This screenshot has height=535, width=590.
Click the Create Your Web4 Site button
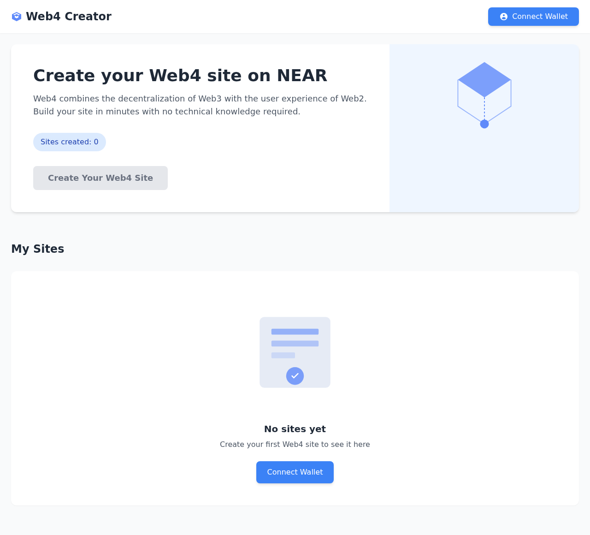point(100,178)
